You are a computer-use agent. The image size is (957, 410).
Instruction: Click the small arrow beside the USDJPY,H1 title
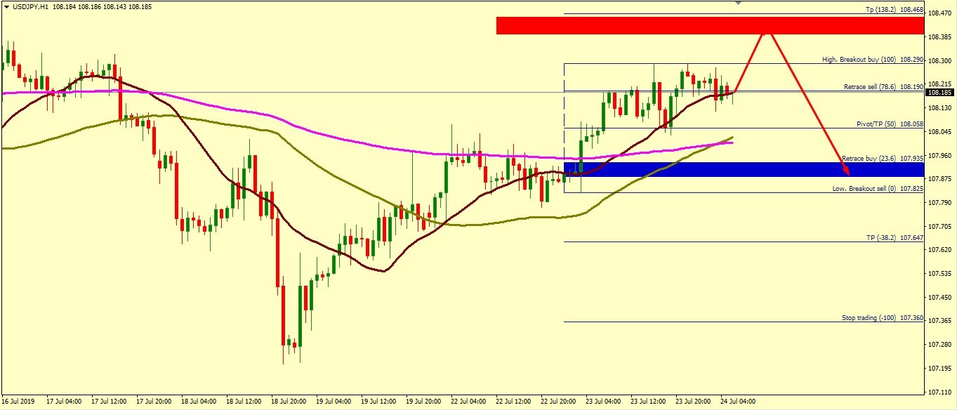(6, 6)
